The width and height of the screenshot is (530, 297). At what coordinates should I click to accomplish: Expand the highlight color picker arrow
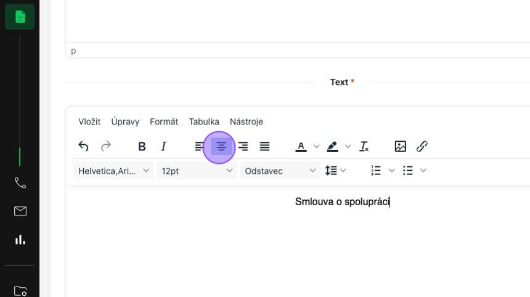pos(348,146)
